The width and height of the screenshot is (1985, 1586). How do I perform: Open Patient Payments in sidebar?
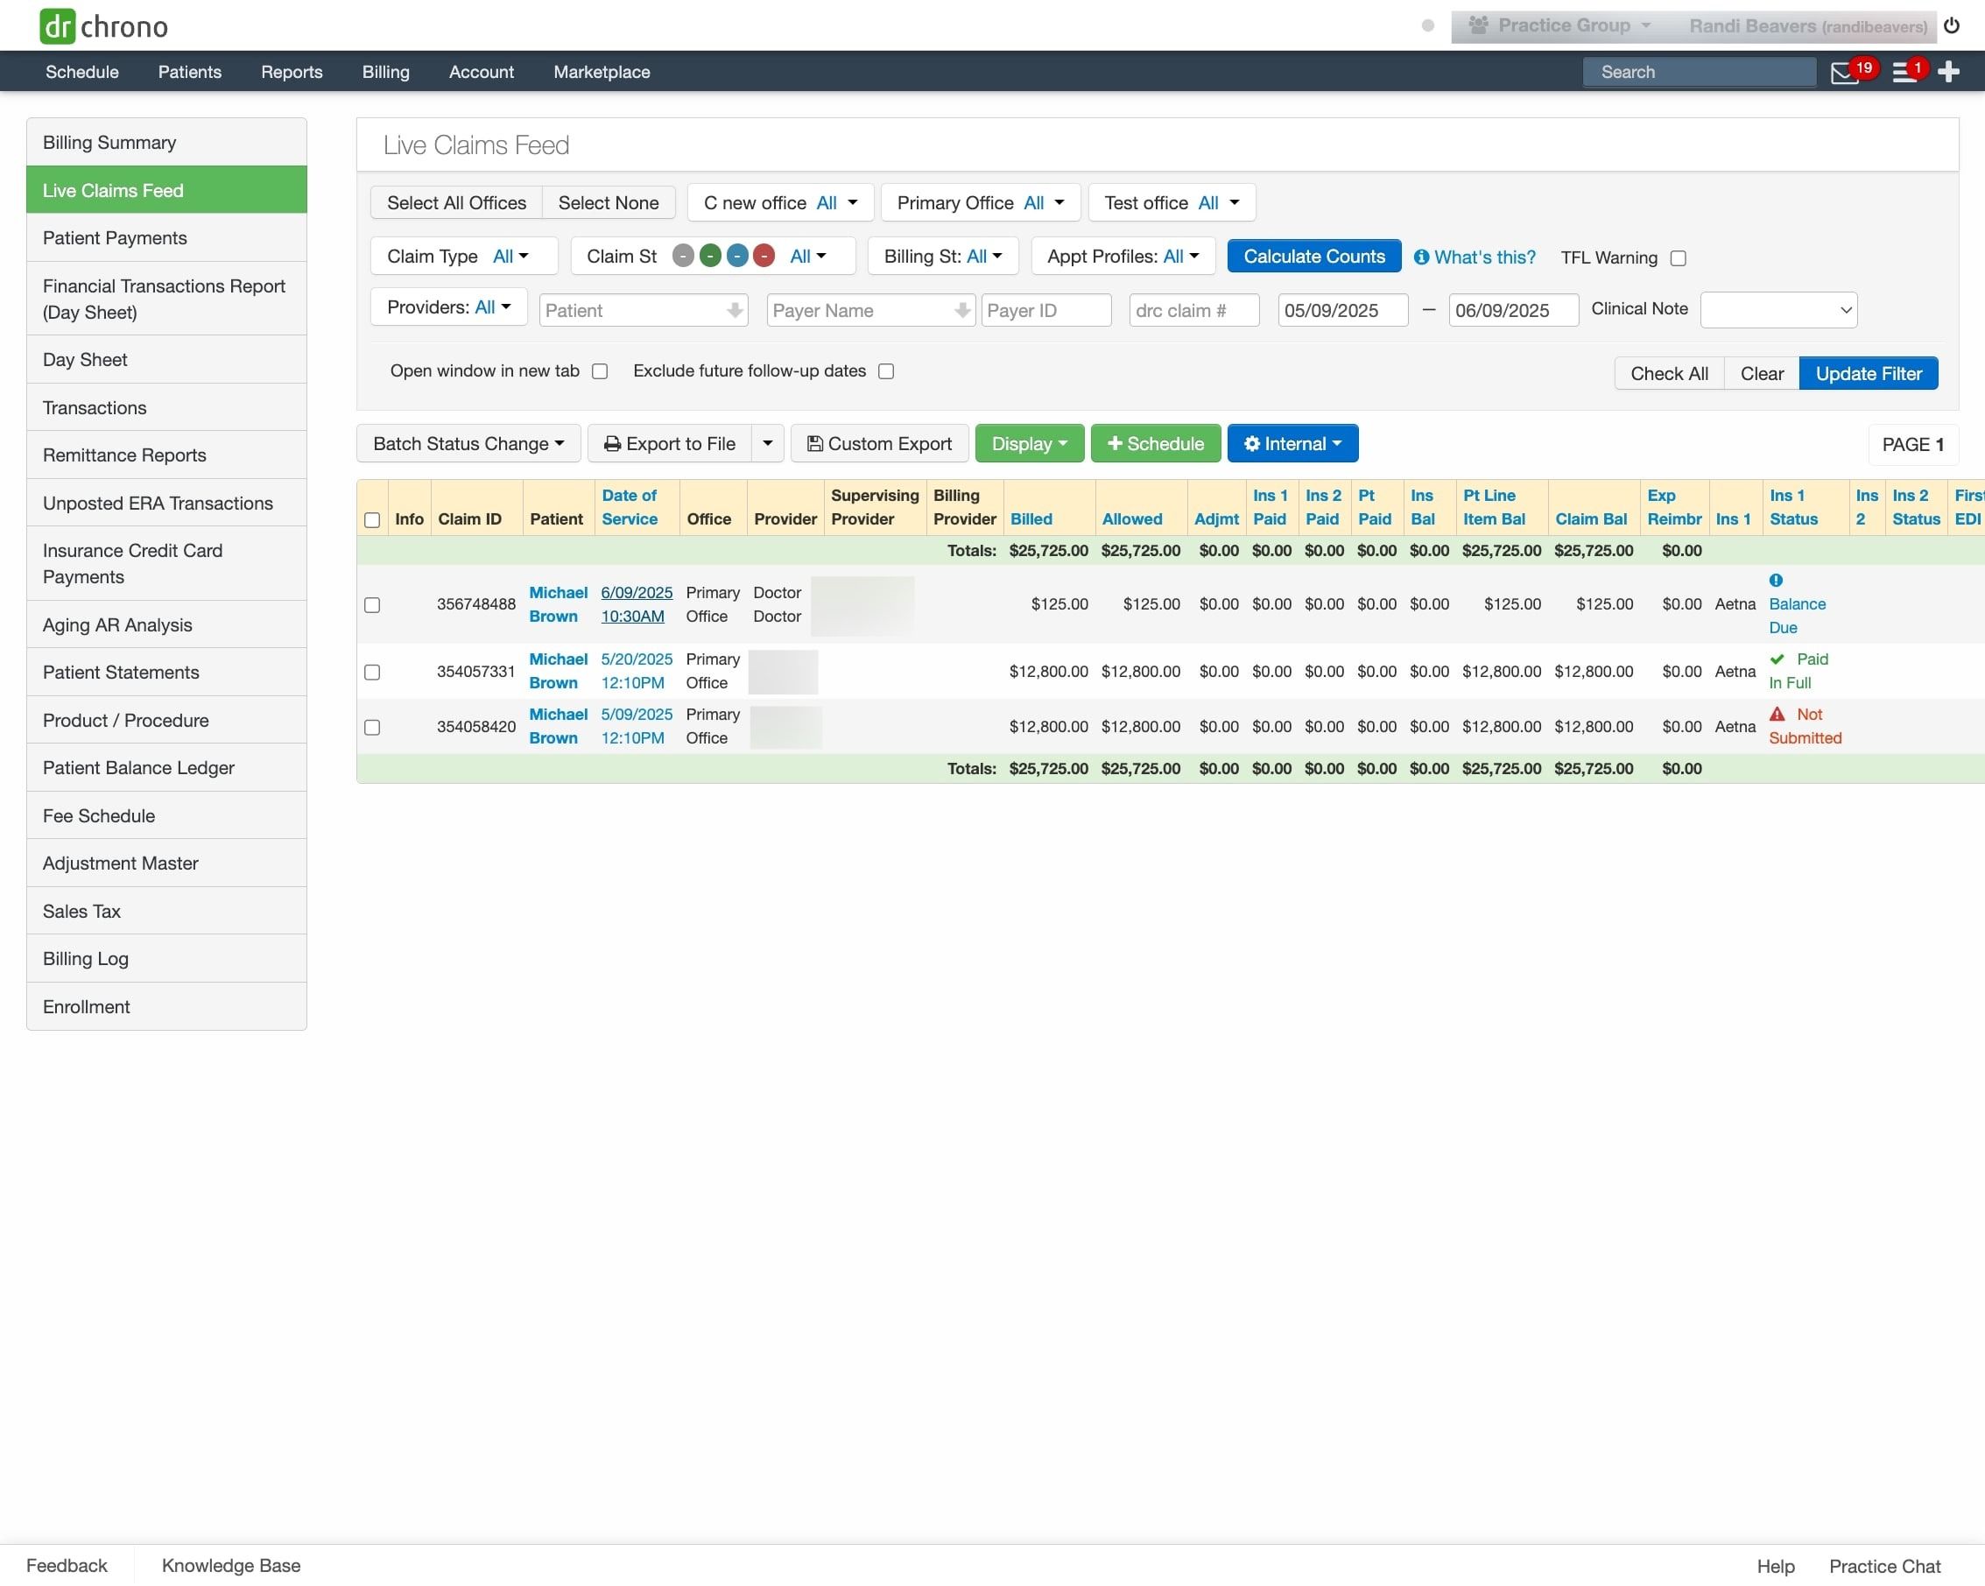click(x=166, y=237)
